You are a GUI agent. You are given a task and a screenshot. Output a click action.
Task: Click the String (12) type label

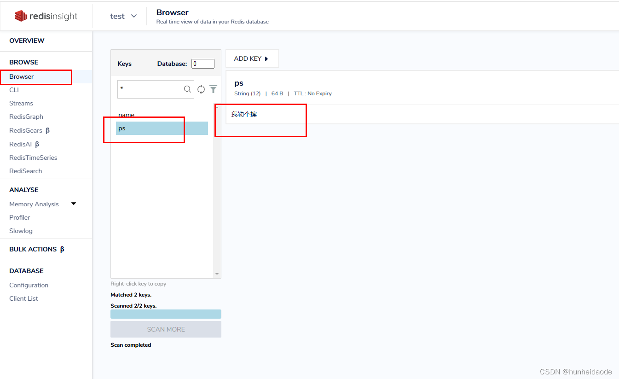(x=248, y=93)
